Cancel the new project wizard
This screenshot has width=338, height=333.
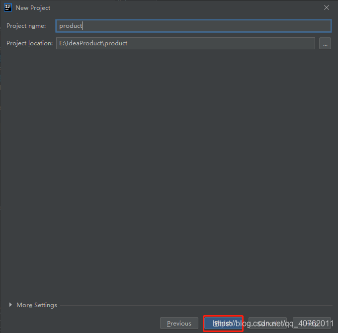click(x=267, y=323)
